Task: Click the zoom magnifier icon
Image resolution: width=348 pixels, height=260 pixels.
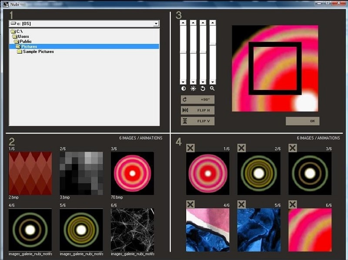Action: pyautogui.click(x=213, y=88)
